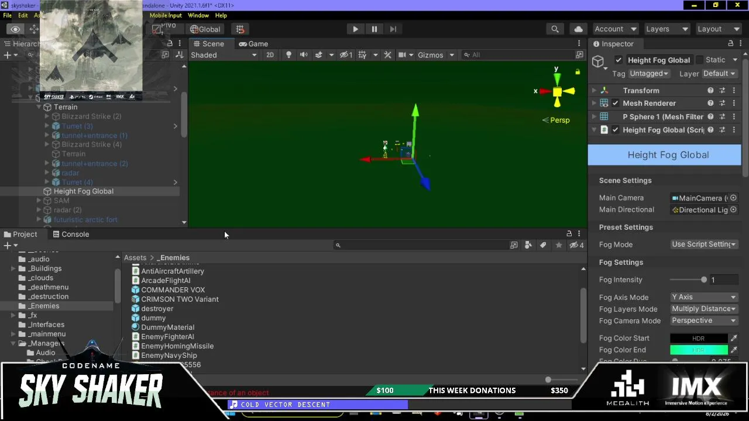This screenshot has width=749, height=421.
Task: Select the Project tab
Action: [x=20, y=234]
